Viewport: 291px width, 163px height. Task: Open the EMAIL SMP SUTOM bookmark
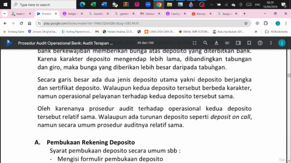[x=194, y=32]
